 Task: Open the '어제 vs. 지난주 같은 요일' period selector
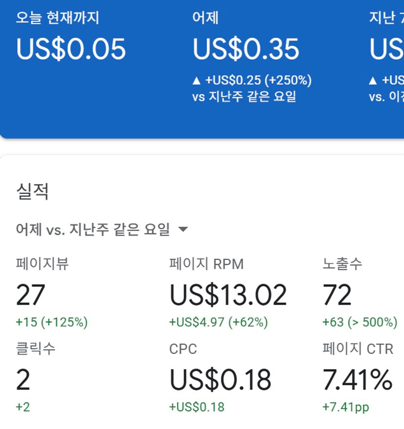tap(93, 229)
